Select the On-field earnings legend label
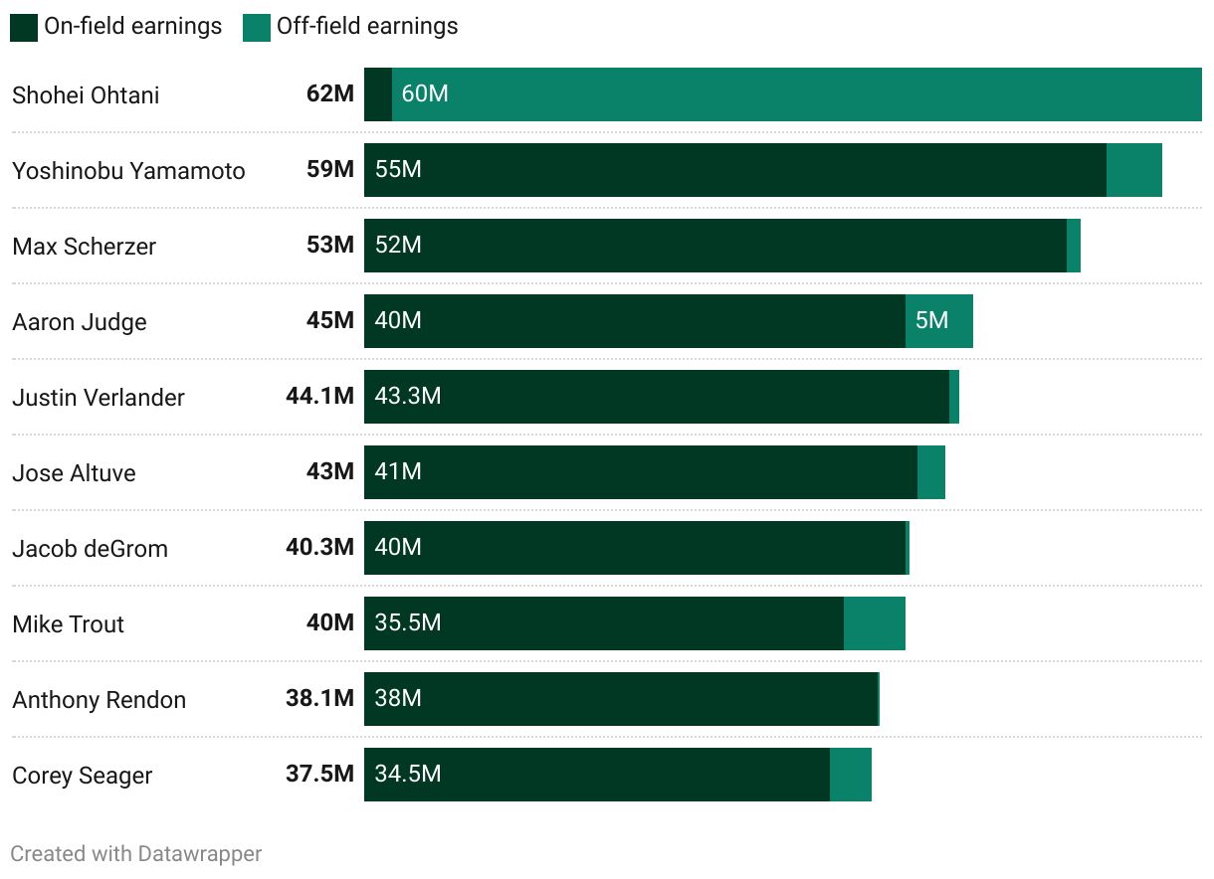This screenshot has height=879, width=1214. pos(133,26)
